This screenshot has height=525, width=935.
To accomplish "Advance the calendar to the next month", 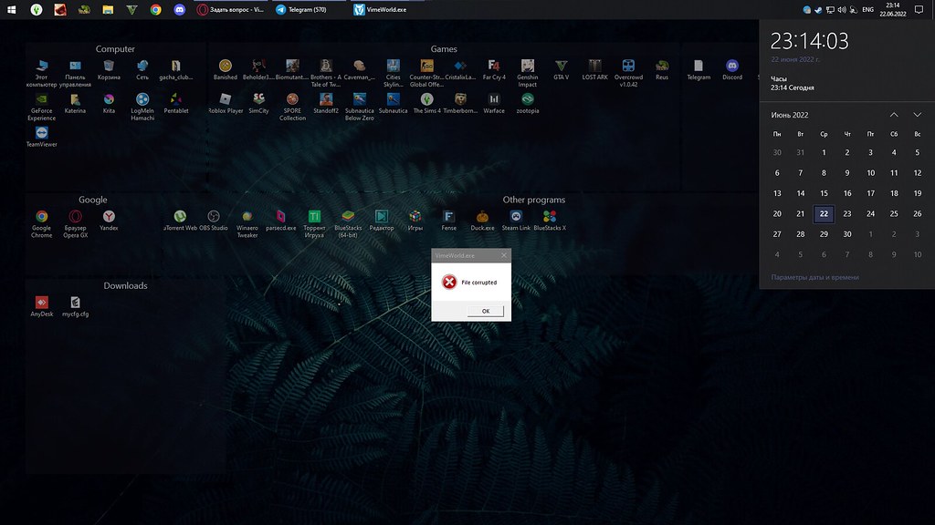I will point(917,115).
